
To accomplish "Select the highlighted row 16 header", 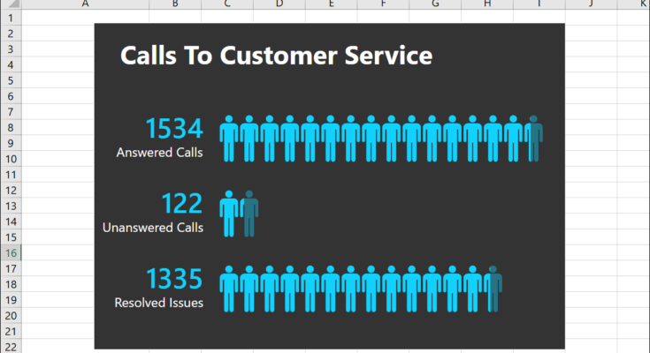I will coord(10,253).
